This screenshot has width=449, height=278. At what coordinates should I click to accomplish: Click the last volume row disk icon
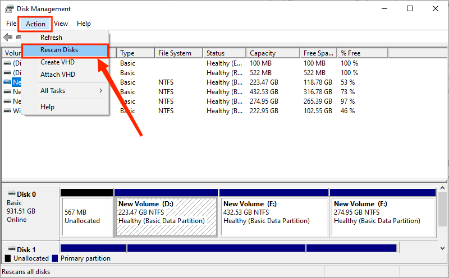click(7, 111)
